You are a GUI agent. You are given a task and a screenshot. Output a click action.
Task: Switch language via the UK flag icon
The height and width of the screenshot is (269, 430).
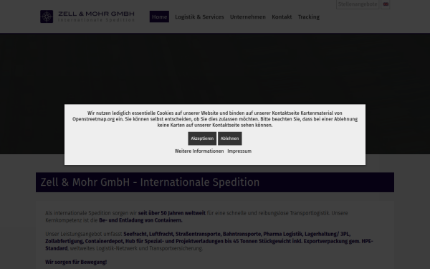[386, 4]
